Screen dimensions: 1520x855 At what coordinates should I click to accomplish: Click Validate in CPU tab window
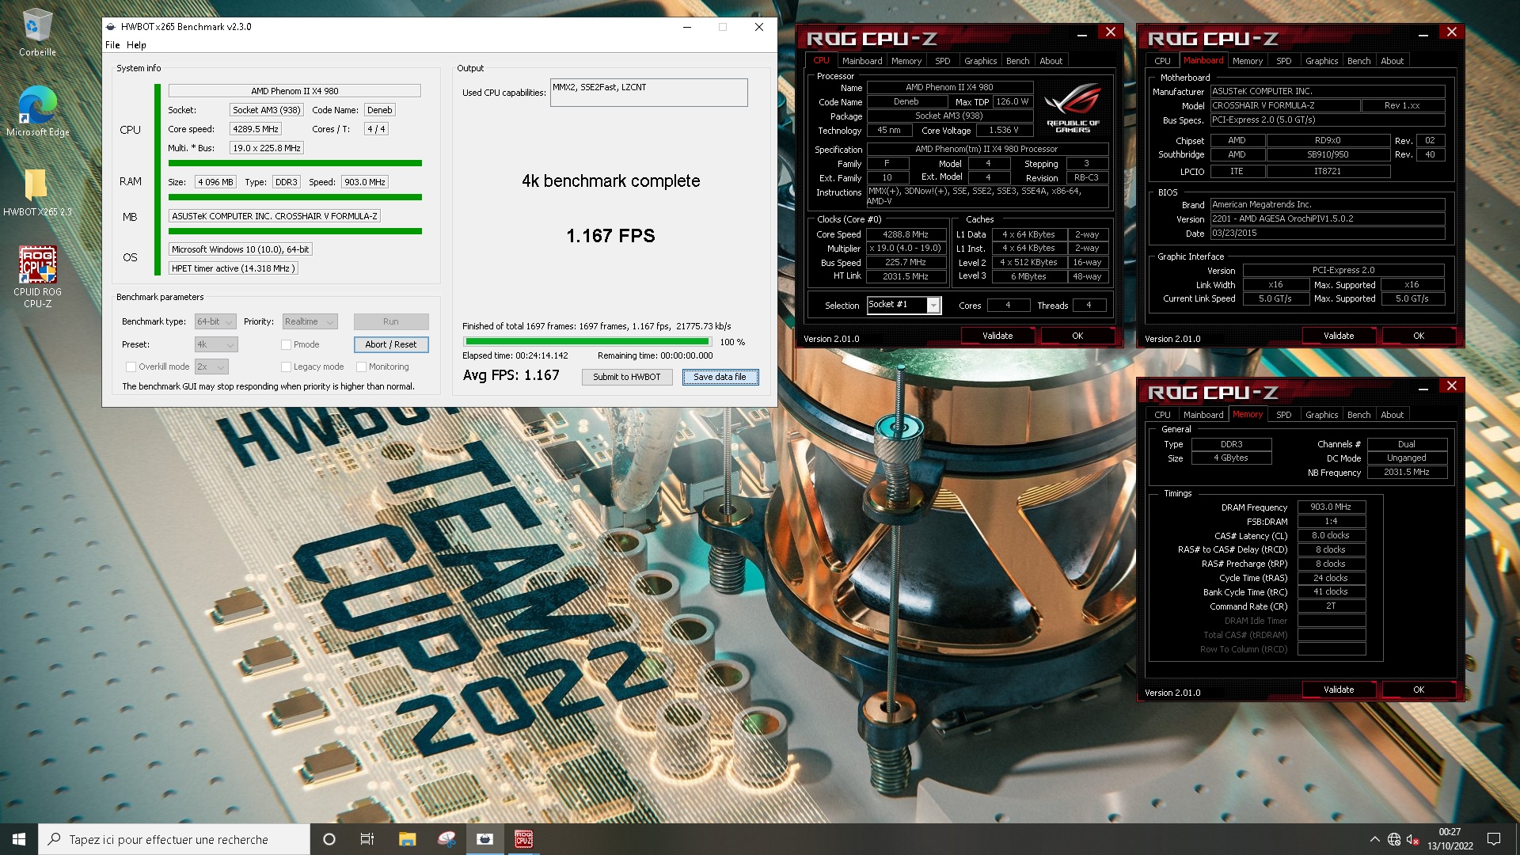point(997,336)
